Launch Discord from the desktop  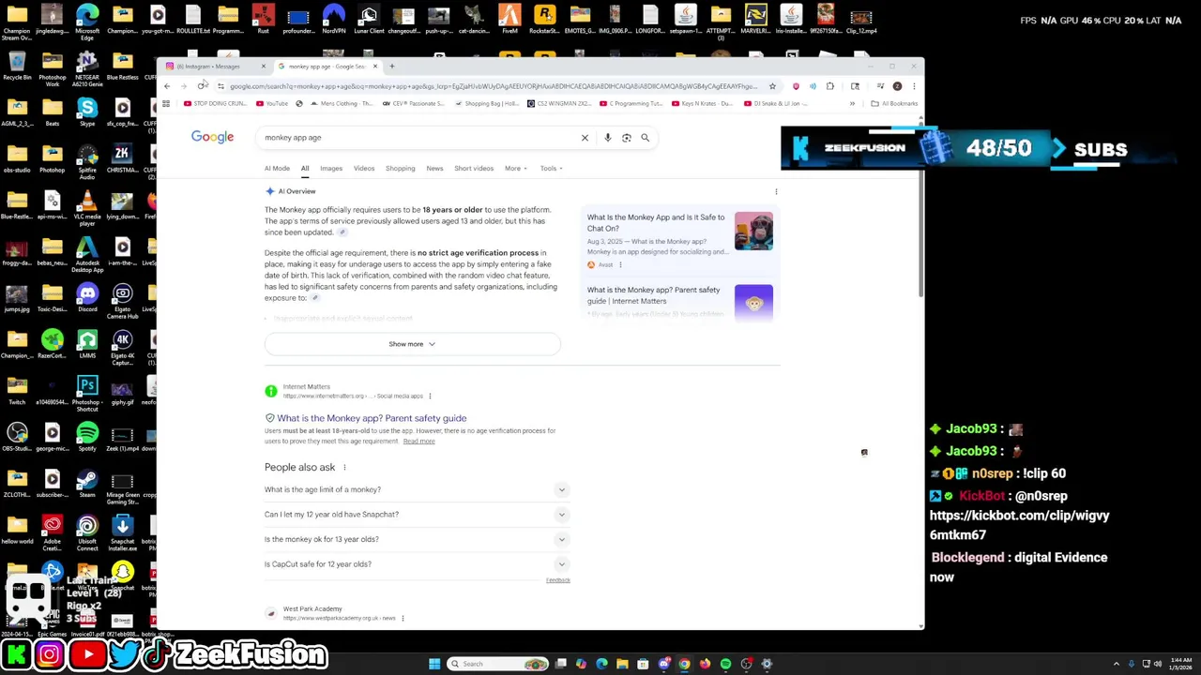pos(87,297)
